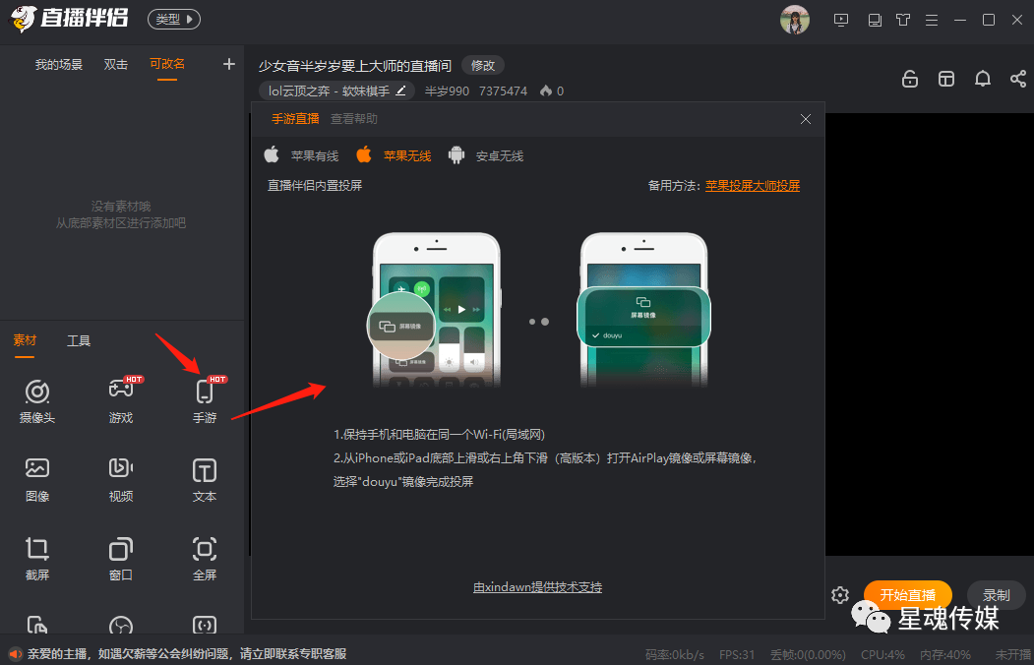Click the flame popularity counter
Screen dimensions: 1034x665
pyautogui.click(x=552, y=91)
